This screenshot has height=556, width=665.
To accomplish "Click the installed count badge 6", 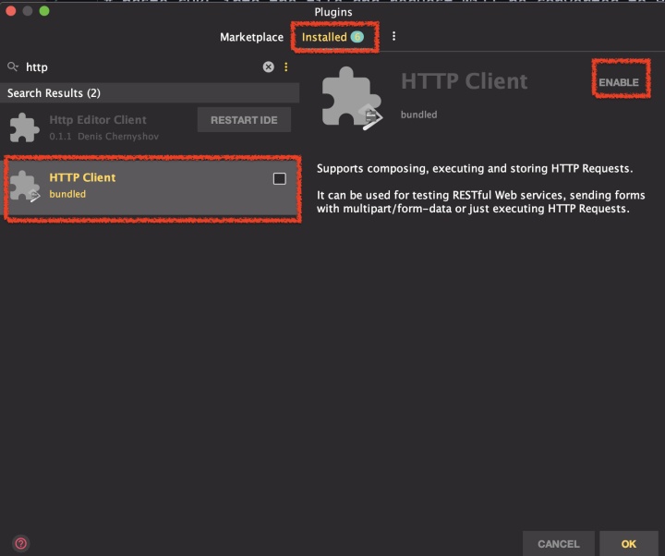I will (x=357, y=37).
